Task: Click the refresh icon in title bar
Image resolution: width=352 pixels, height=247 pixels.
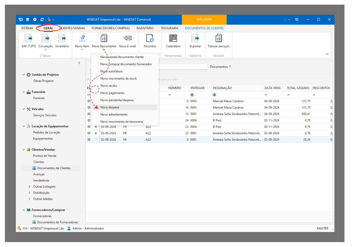Action: click(x=42, y=19)
